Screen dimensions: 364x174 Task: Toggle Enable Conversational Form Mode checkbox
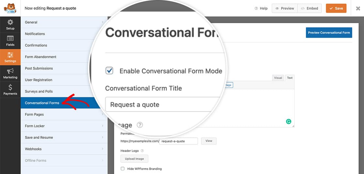coord(109,71)
